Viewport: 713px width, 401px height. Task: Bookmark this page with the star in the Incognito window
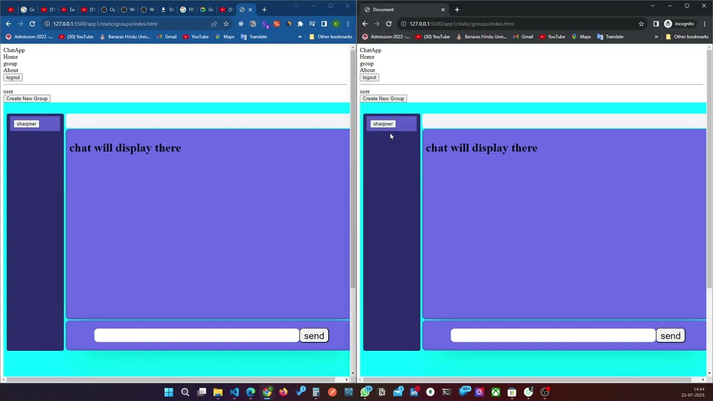tap(641, 24)
